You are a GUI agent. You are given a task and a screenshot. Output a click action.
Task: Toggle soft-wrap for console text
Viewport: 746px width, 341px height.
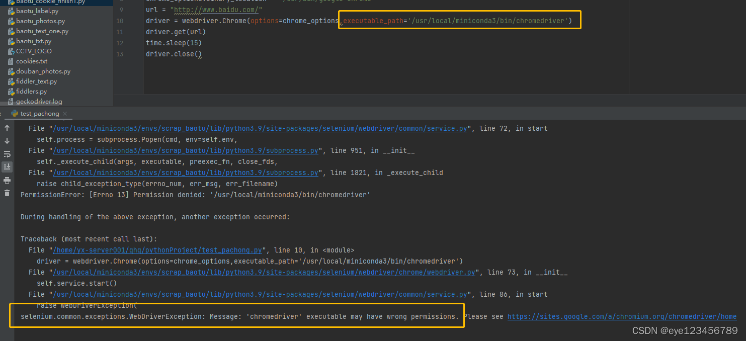7,153
